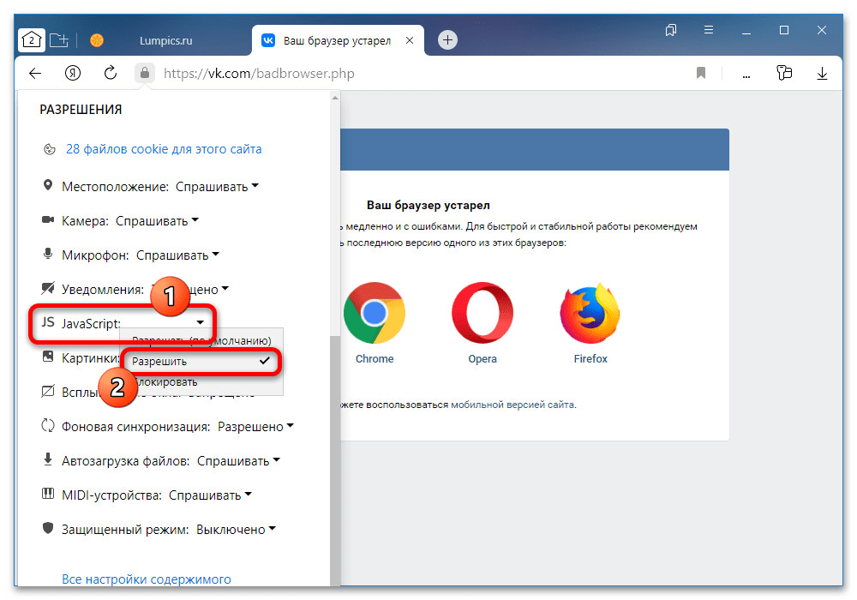The image size is (857, 600).
Task: Open the bookmarks panel icon in title bar
Action: pyautogui.click(x=671, y=30)
